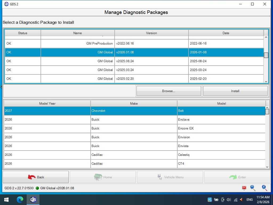Select the 2026 Cadillac Celestiq row
The width and height of the screenshot is (273, 205).
coord(134,155)
